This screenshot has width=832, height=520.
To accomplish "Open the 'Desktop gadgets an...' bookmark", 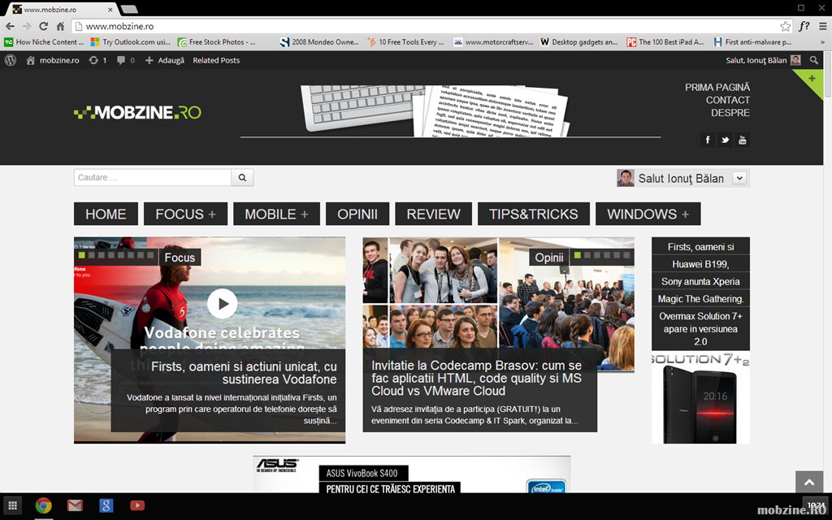I will (x=578, y=42).
